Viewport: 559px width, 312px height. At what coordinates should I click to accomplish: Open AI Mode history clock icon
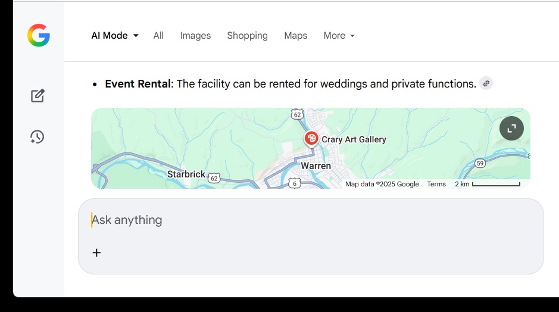[x=38, y=137]
